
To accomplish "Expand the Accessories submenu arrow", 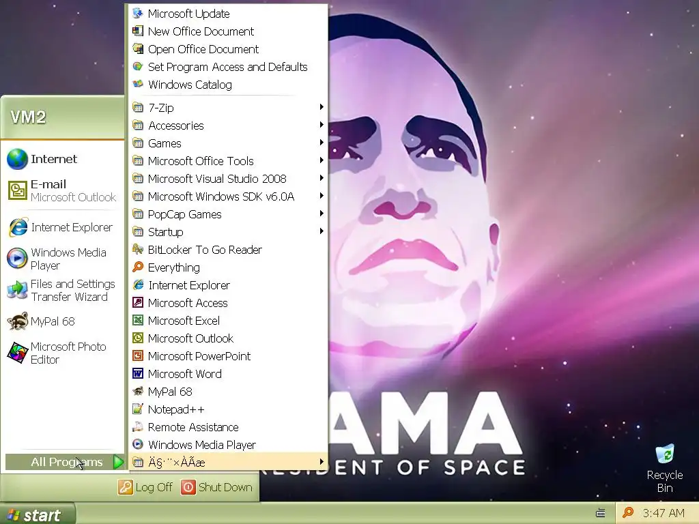I will click(322, 125).
